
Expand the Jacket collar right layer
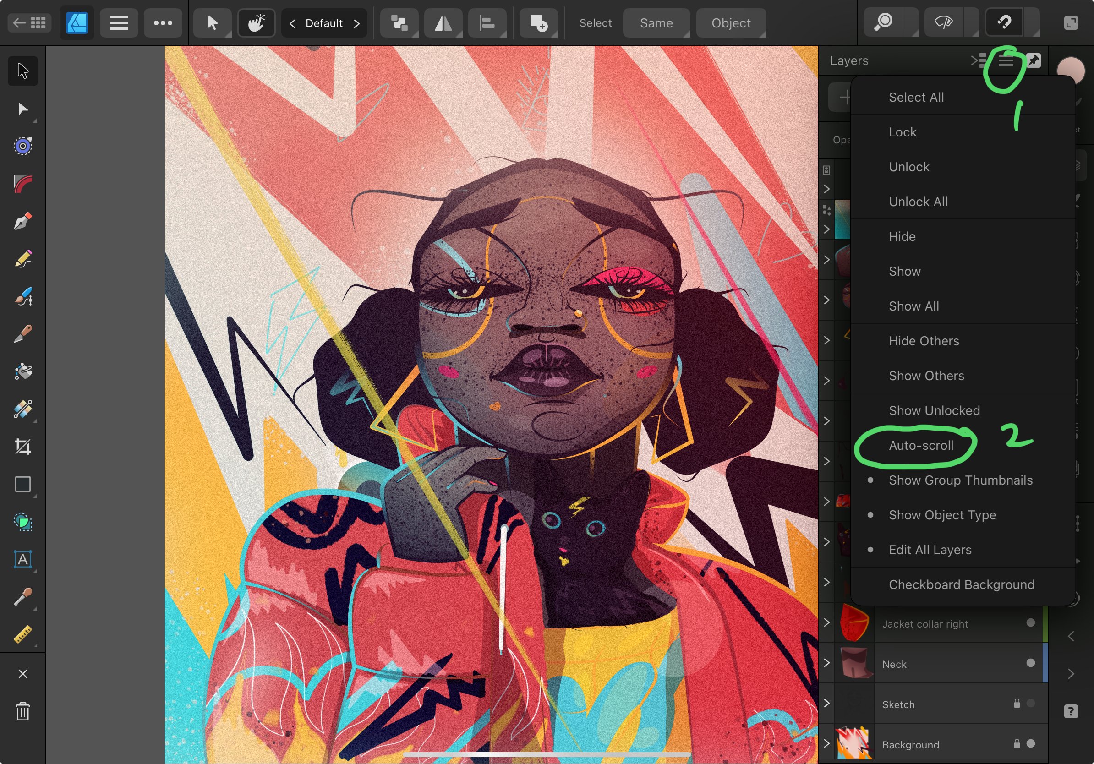click(827, 622)
